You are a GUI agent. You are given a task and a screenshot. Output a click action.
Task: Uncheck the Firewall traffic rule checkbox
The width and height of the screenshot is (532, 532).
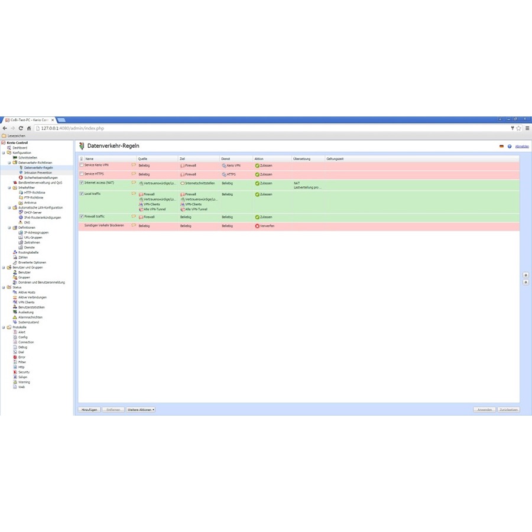click(82, 216)
